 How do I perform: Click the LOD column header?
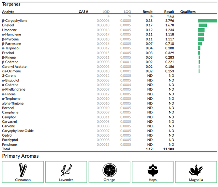(106, 12)
